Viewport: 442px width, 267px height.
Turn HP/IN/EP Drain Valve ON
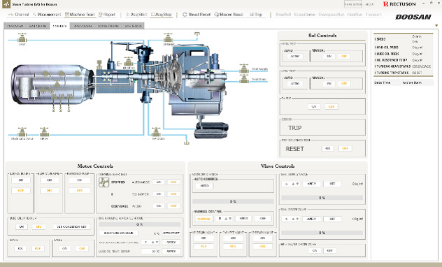pyautogui.click(x=315, y=250)
